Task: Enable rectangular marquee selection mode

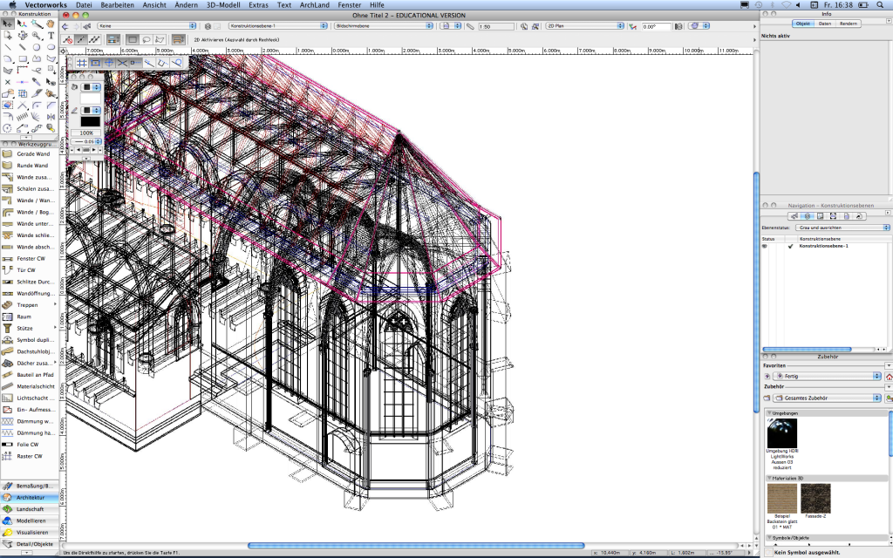Action: pos(133,39)
